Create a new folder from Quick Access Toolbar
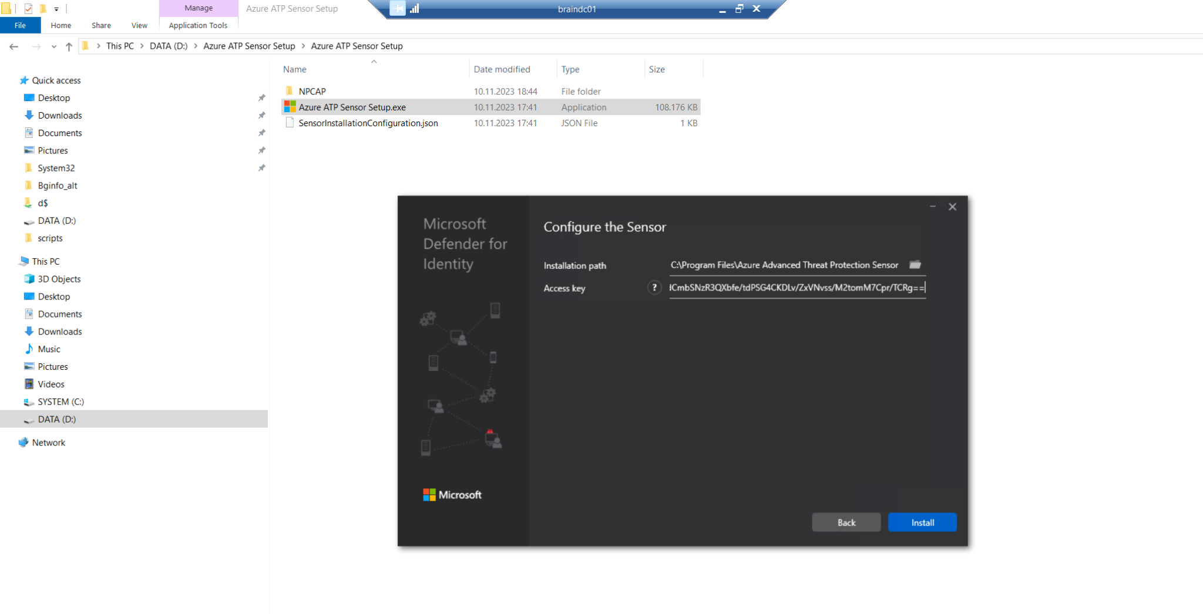This screenshot has width=1203, height=614. coord(42,9)
